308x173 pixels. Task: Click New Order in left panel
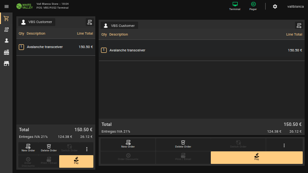coord(28,148)
